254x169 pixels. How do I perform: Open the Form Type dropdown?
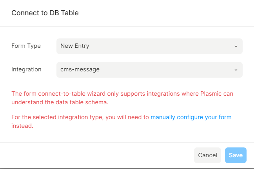pos(149,46)
